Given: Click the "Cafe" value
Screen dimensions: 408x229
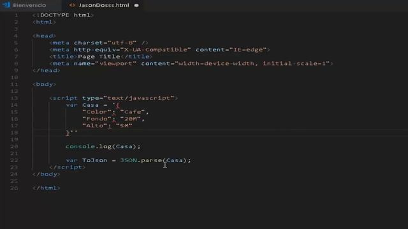Looking at the screenshot, I should pyautogui.click(x=133, y=112).
